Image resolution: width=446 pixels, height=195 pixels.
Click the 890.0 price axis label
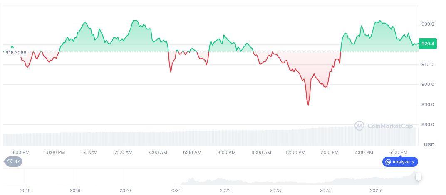428,105
